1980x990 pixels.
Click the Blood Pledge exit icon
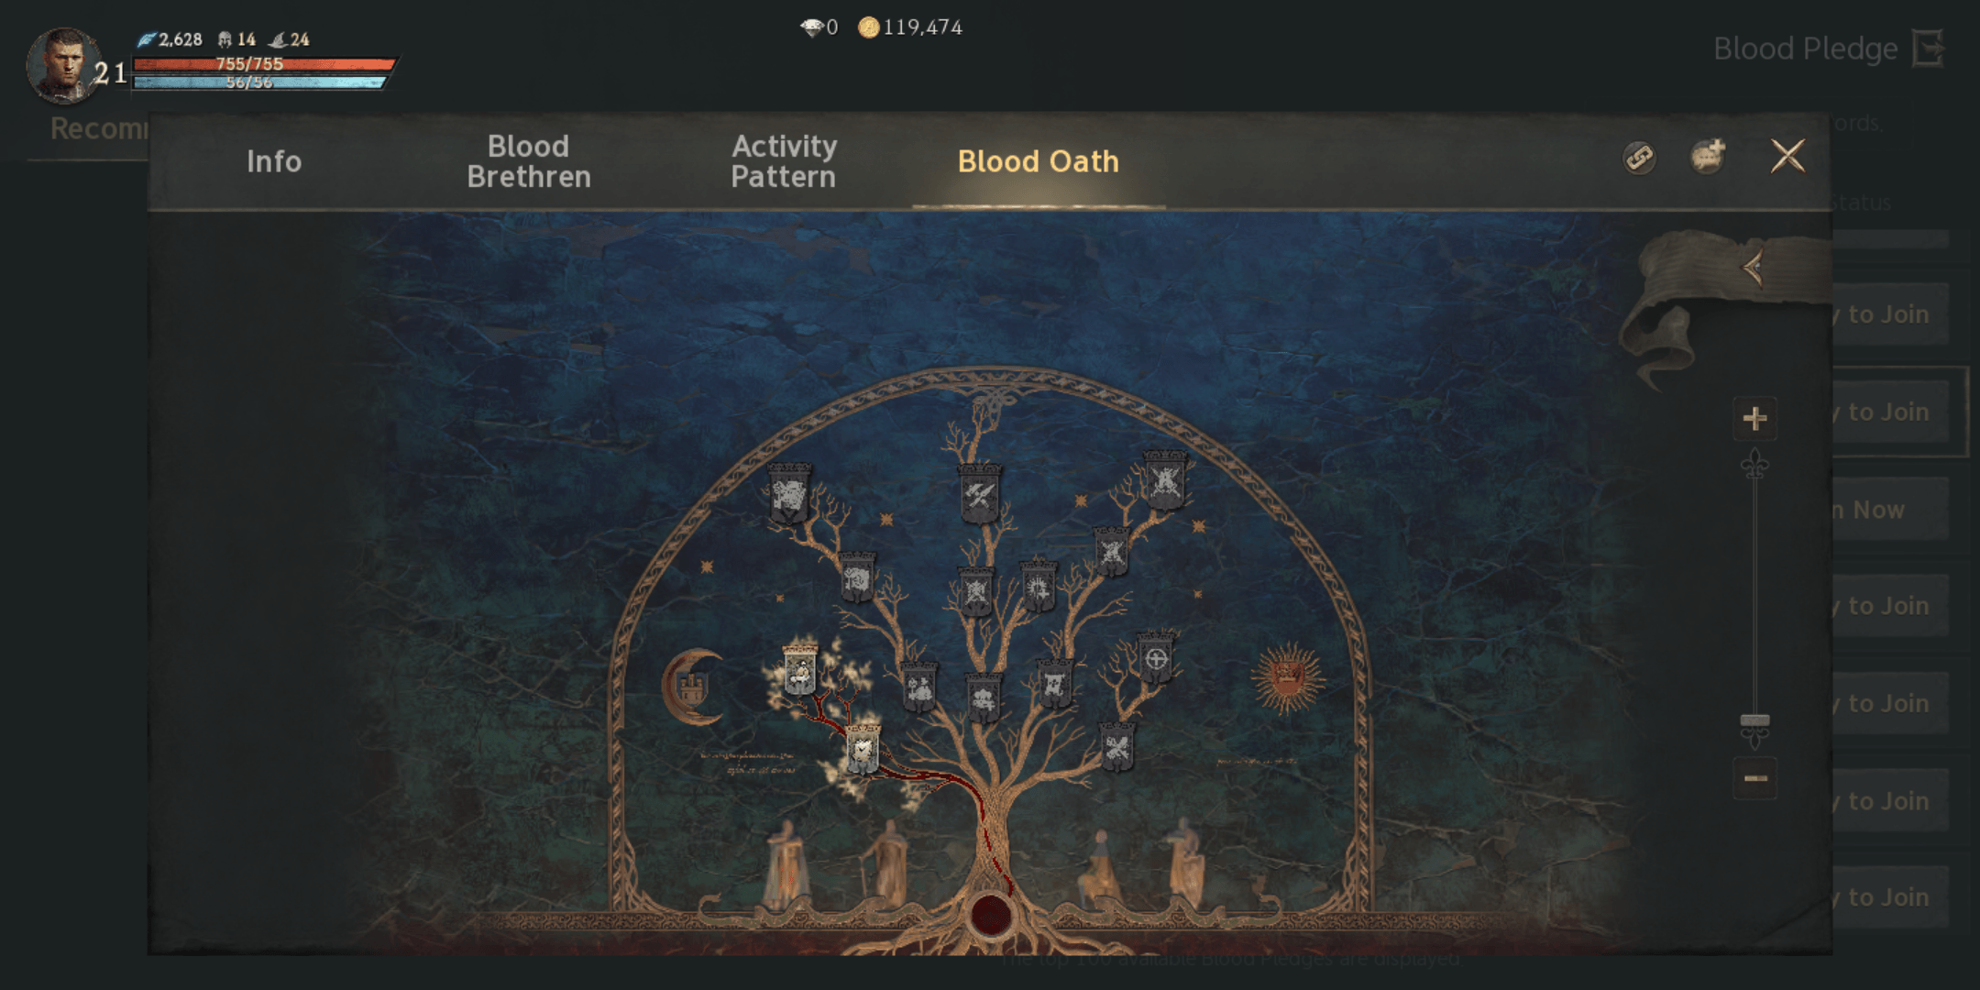(x=1949, y=48)
